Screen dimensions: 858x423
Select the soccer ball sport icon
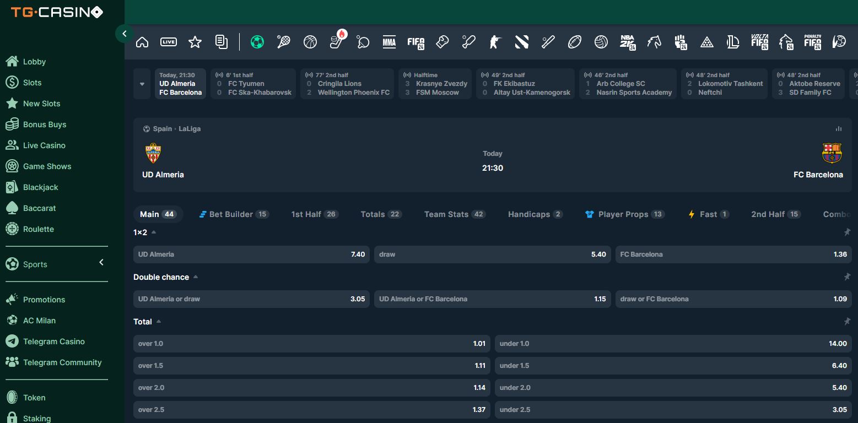tap(257, 42)
